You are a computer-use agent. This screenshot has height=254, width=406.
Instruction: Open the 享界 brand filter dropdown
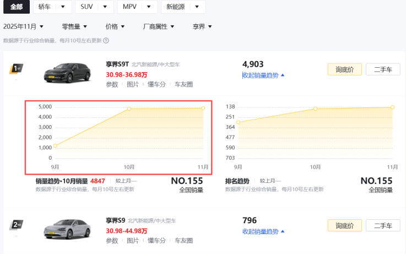click(202, 26)
